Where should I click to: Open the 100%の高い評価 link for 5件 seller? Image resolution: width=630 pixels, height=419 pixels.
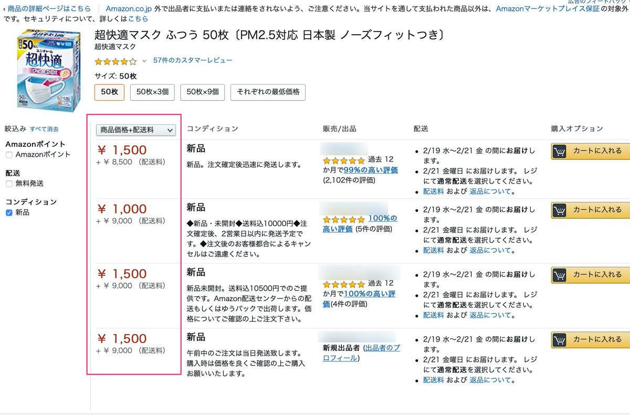pyautogui.click(x=360, y=223)
